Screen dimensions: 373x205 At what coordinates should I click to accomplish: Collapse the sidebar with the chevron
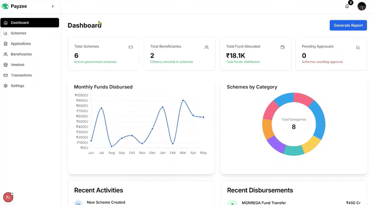point(53,6)
